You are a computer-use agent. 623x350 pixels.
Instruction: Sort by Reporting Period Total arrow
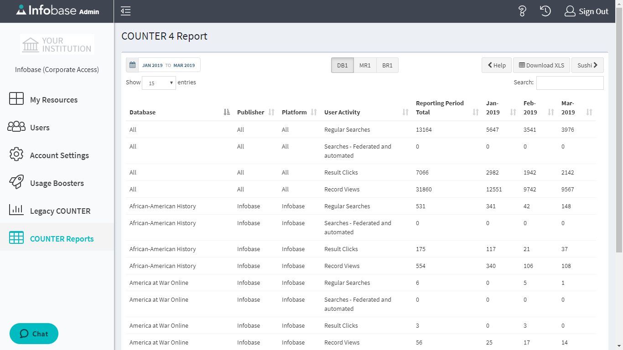[476, 112]
